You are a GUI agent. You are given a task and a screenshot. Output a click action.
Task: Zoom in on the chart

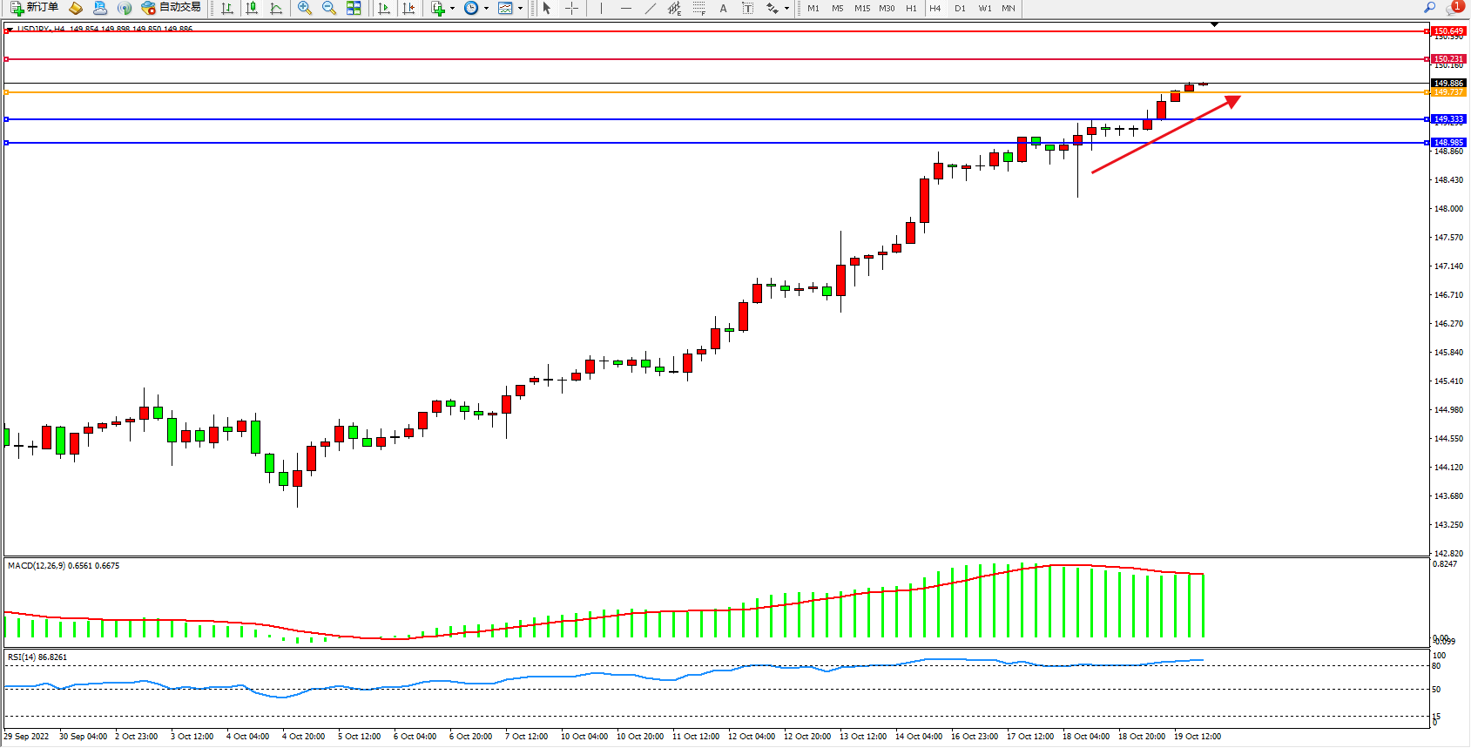tap(304, 8)
